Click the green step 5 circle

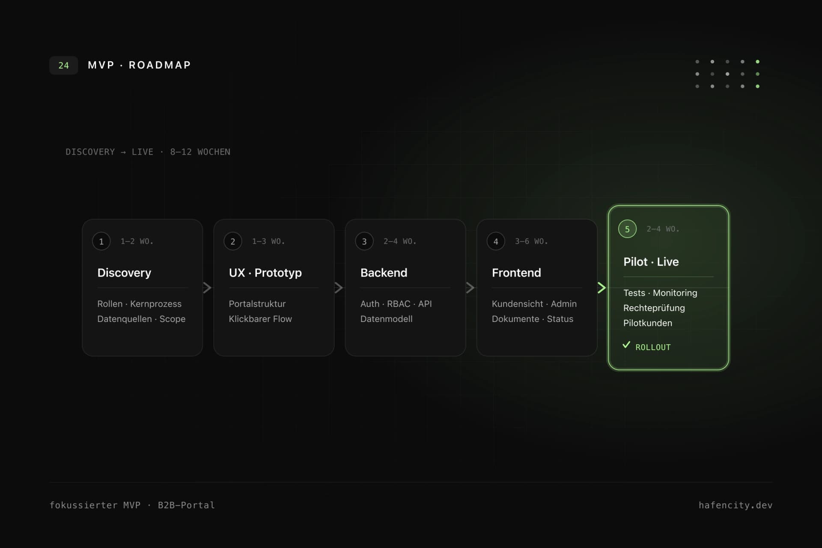point(627,229)
